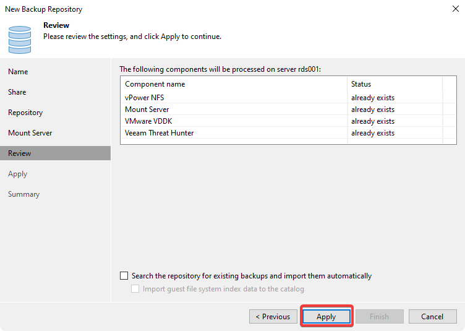Screen dimensions: 465x331
Task: Cancel the repository wizard
Action: tap(432, 317)
